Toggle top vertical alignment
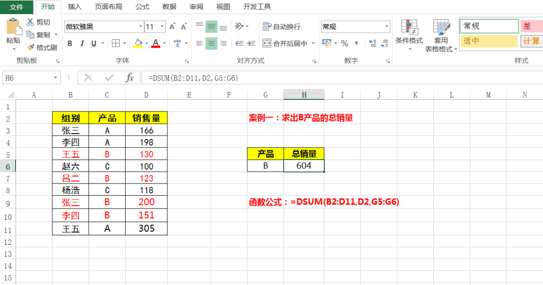The height and width of the screenshot is (285, 543). pos(200,26)
